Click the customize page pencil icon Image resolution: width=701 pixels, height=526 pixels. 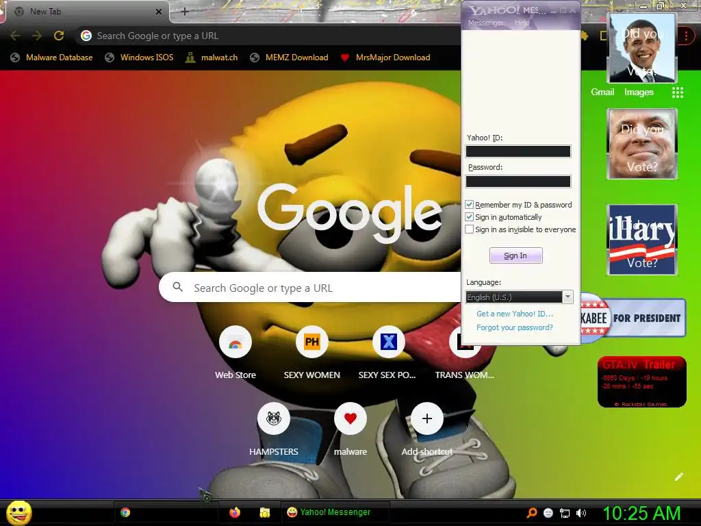[678, 477]
